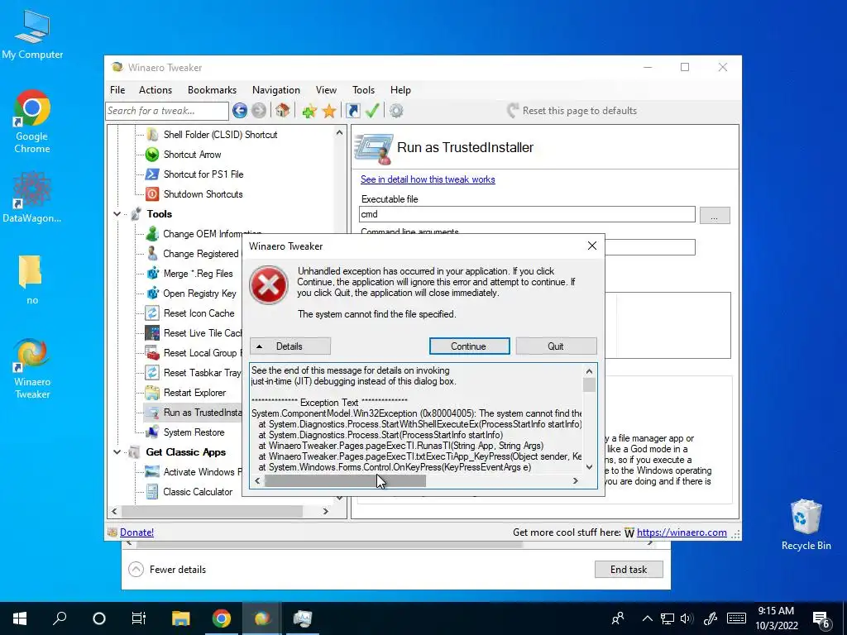Add bookmark with green plus star icon
847x635 pixels.
tap(309, 112)
